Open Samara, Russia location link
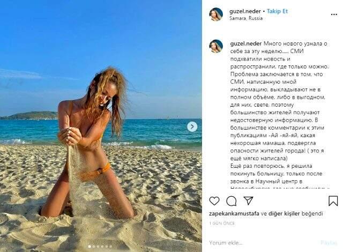Viewport: 343px width, 252px height. tap(246, 18)
